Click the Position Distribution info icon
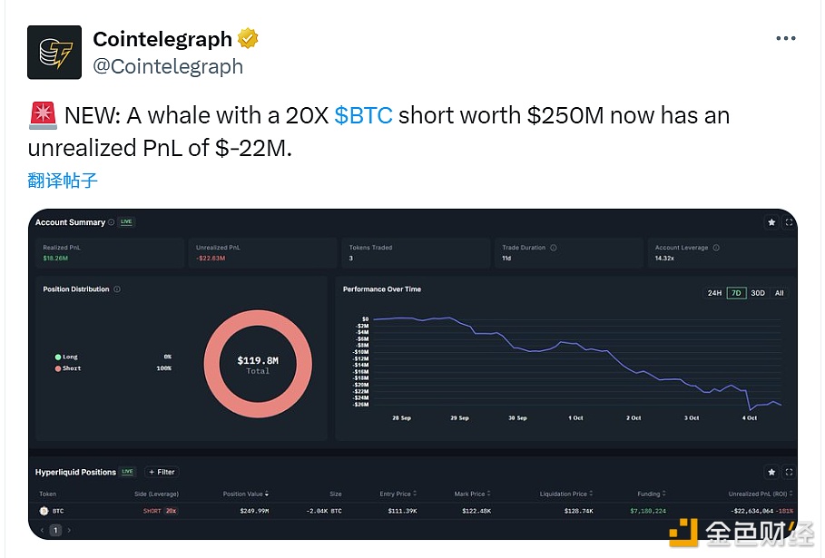 click(x=117, y=289)
